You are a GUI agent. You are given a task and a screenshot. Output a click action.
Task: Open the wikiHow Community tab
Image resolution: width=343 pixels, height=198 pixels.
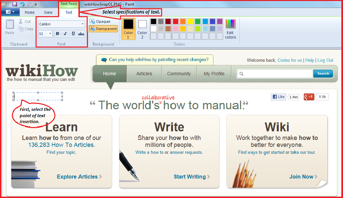179,74
